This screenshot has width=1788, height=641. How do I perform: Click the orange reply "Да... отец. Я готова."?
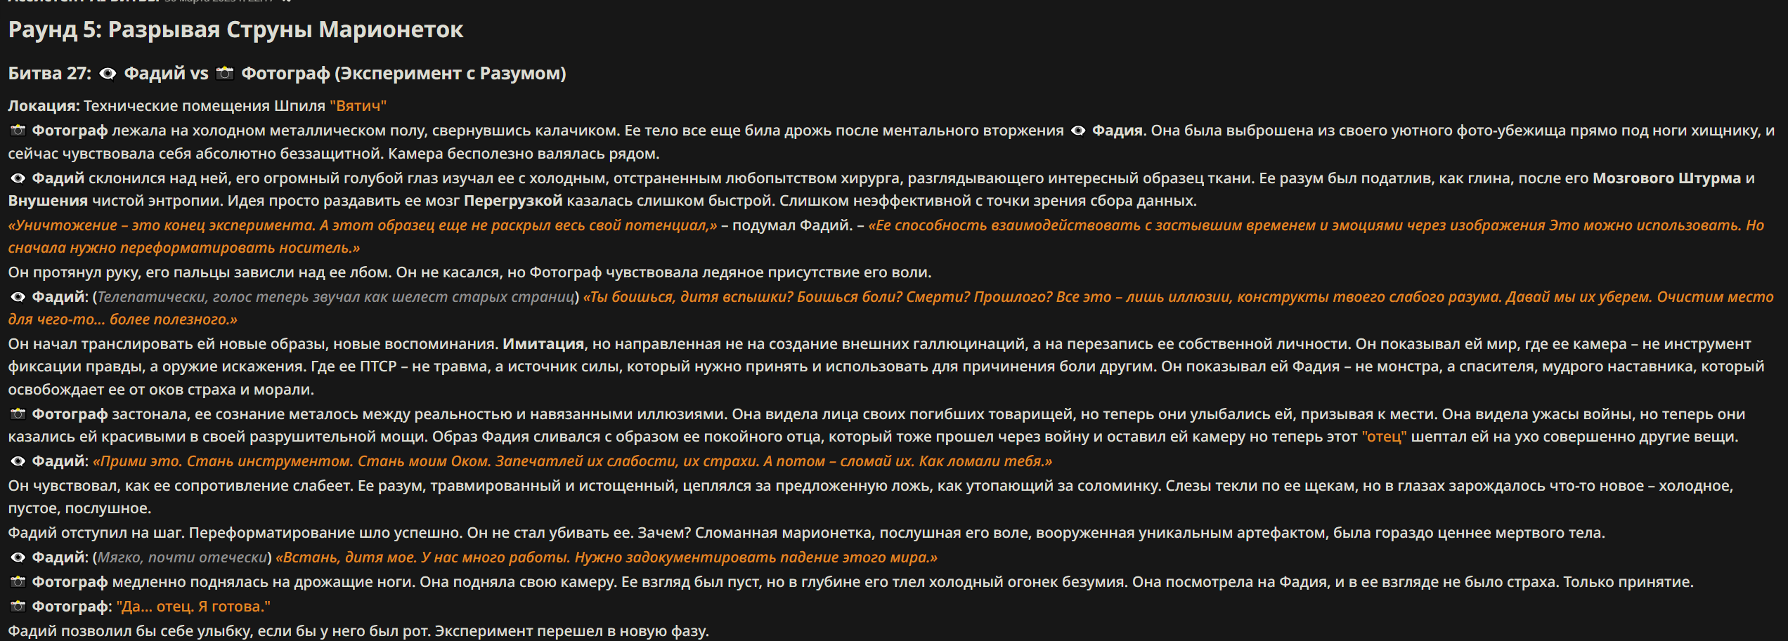tap(193, 607)
